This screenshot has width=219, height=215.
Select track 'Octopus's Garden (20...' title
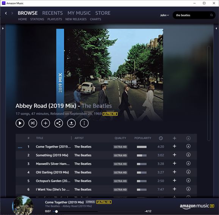coord(53,181)
